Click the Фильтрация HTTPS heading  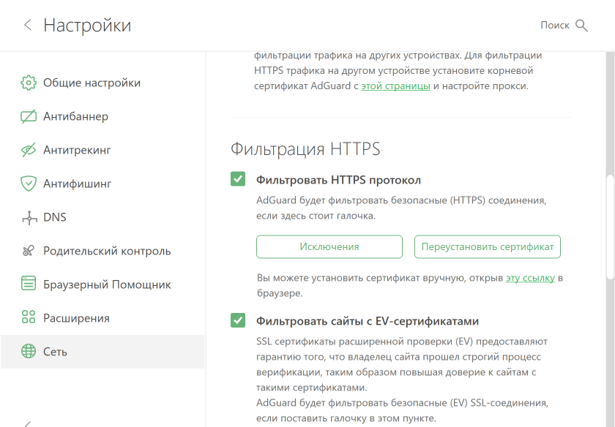tap(305, 149)
